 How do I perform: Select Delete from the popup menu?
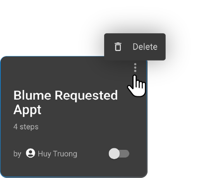[x=135, y=47]
